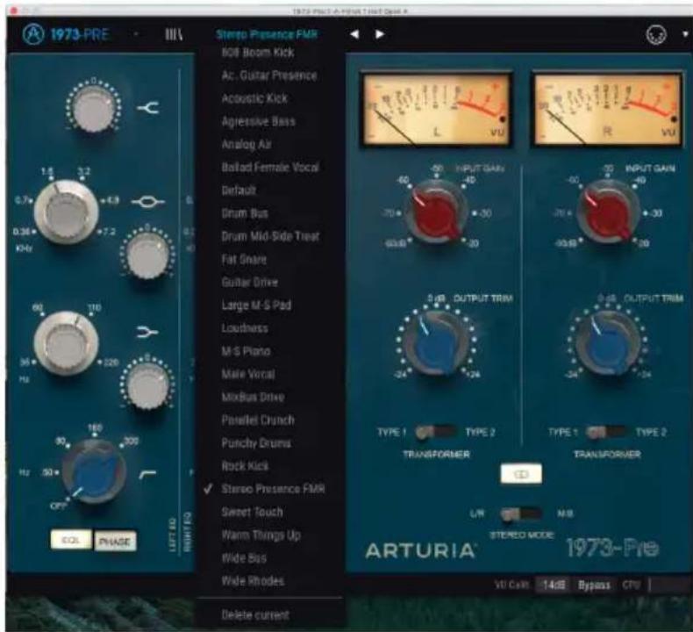
Task: Click the Arturia logo icon
Action: tap(33, 34)
